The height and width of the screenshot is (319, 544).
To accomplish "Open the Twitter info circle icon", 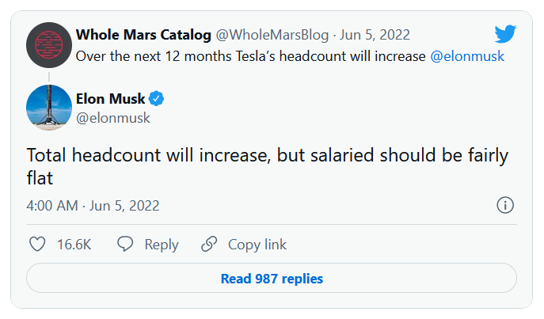I will 505,206.
